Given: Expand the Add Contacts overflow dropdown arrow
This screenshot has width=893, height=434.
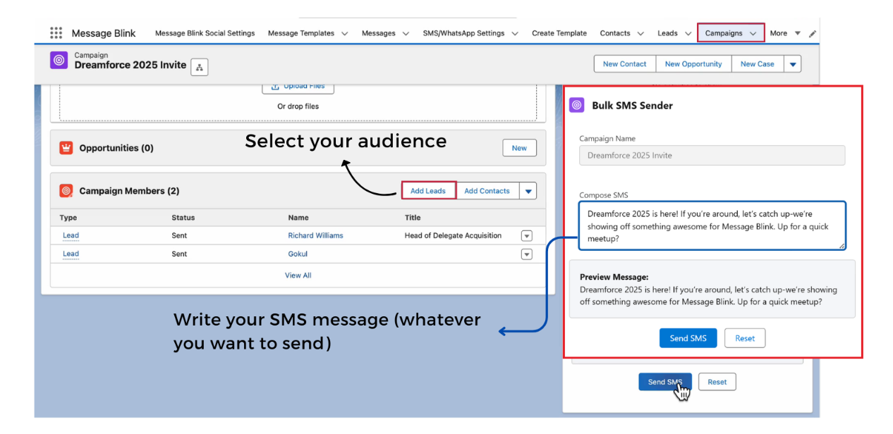Looking at the screenshot, I should 528,190.
